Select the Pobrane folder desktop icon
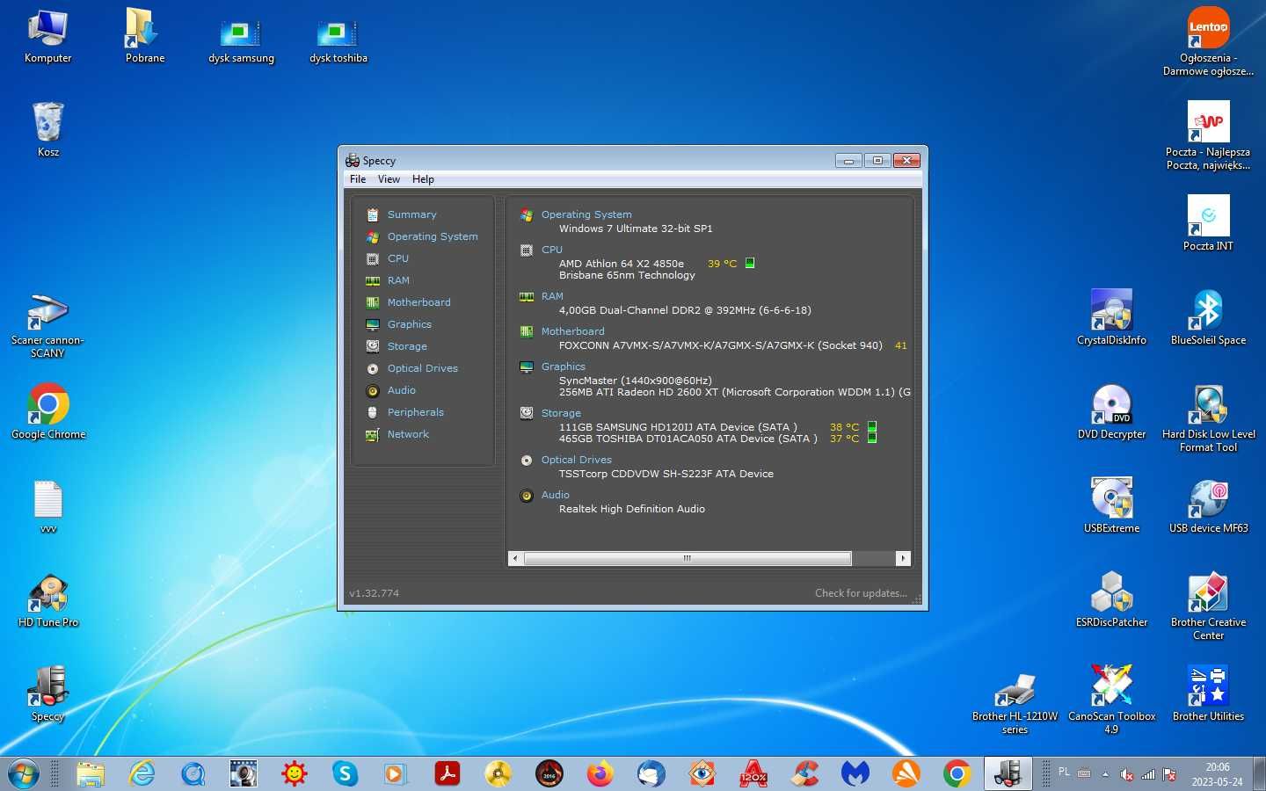Screen dimensions: 1266x791 coord(145,37)
